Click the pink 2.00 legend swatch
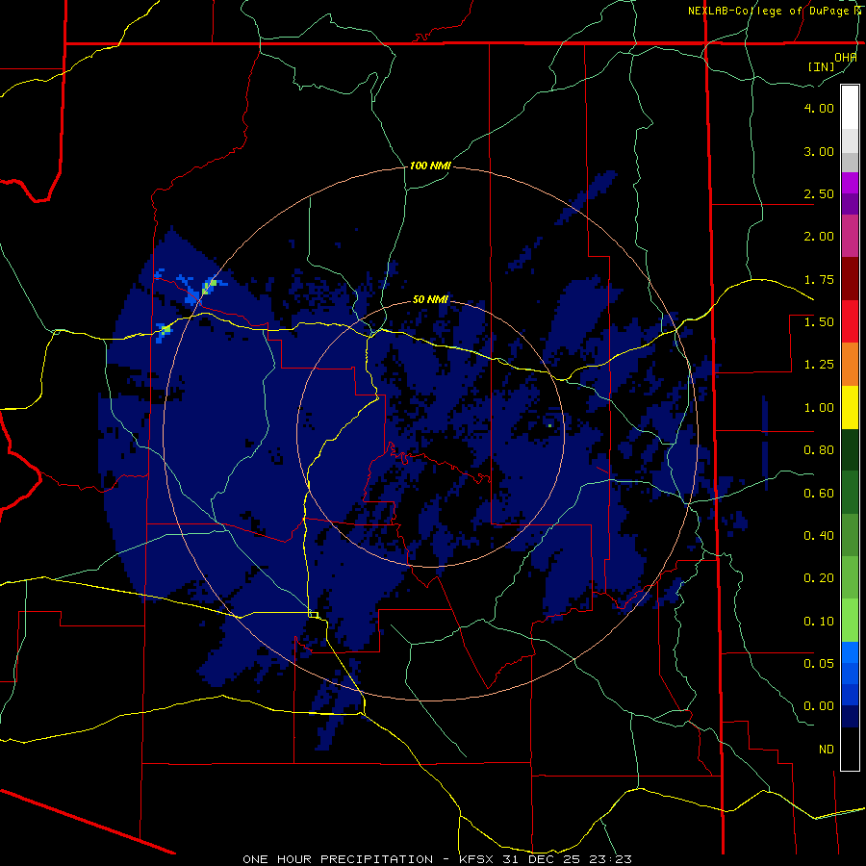Screen dimensions: 866x866 850,236
